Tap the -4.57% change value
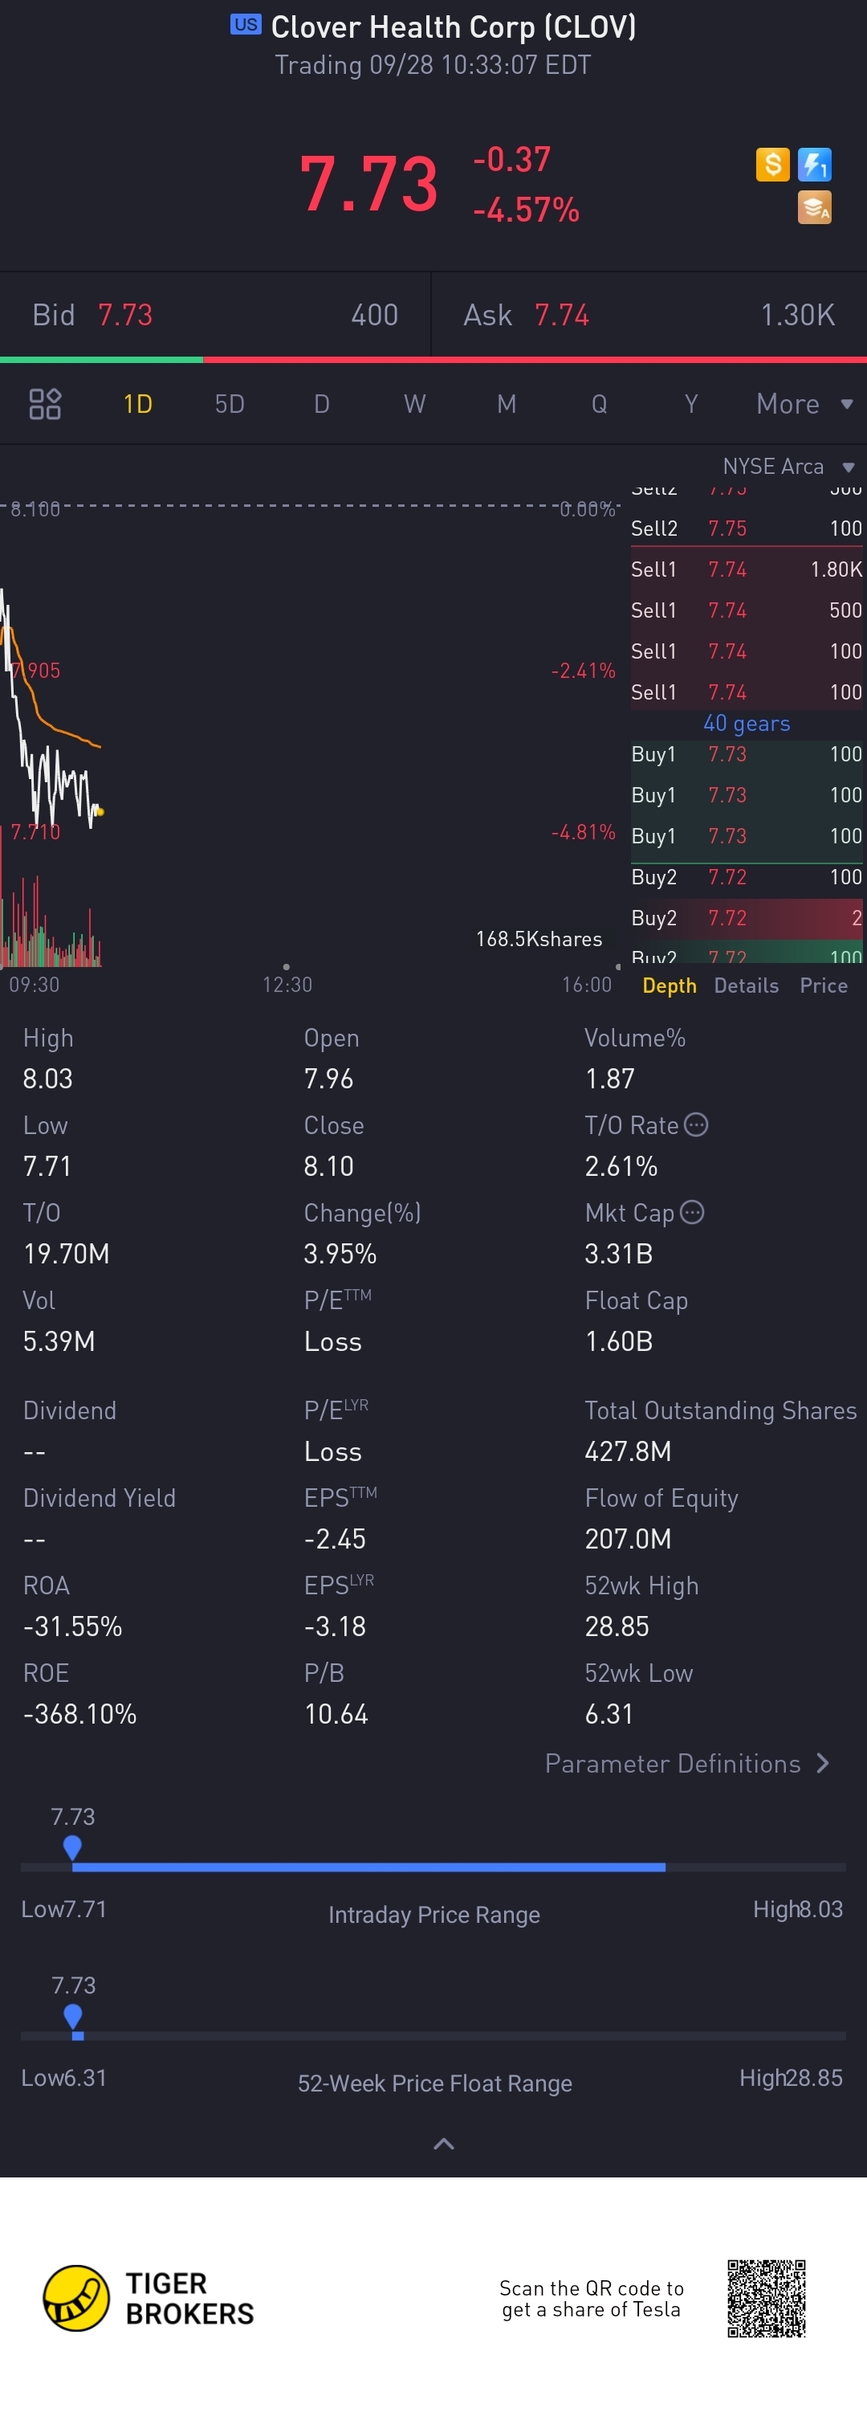Image resolution: width=867 pixels, height=2420 pixels. click(x=526, y=210)
